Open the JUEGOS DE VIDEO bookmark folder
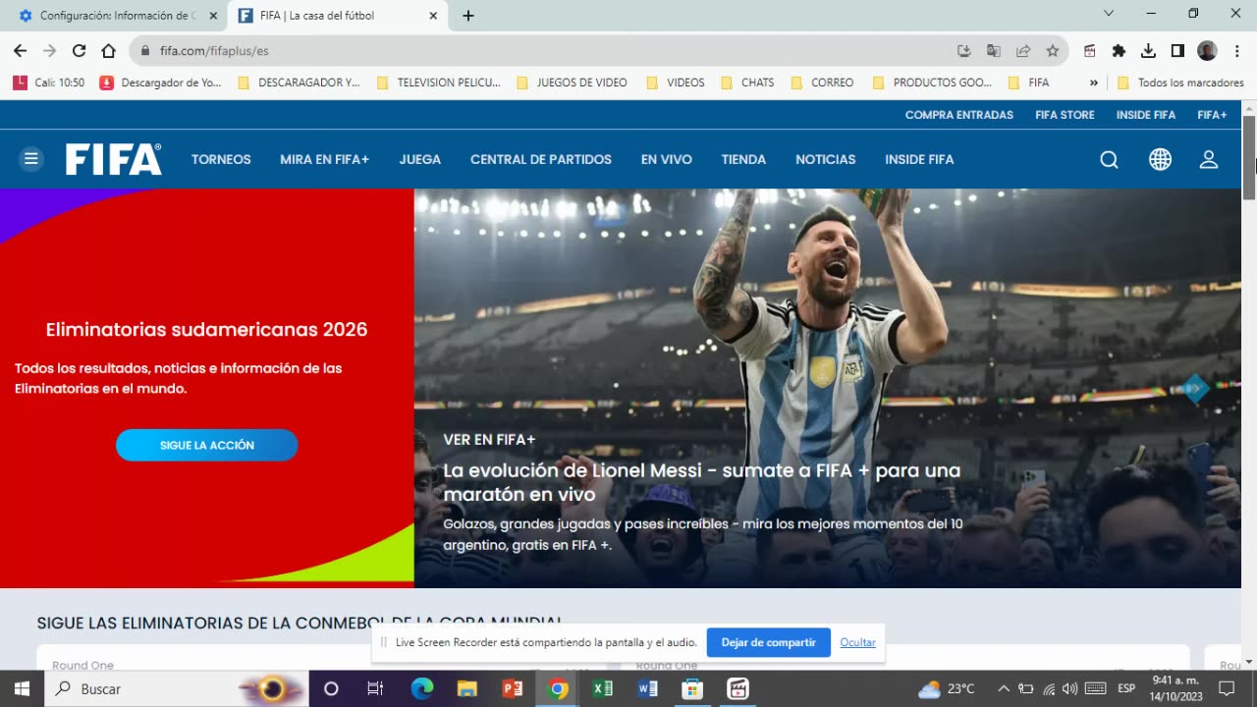The height and width of the screenshot is (707, 1257). click(572, 82)
